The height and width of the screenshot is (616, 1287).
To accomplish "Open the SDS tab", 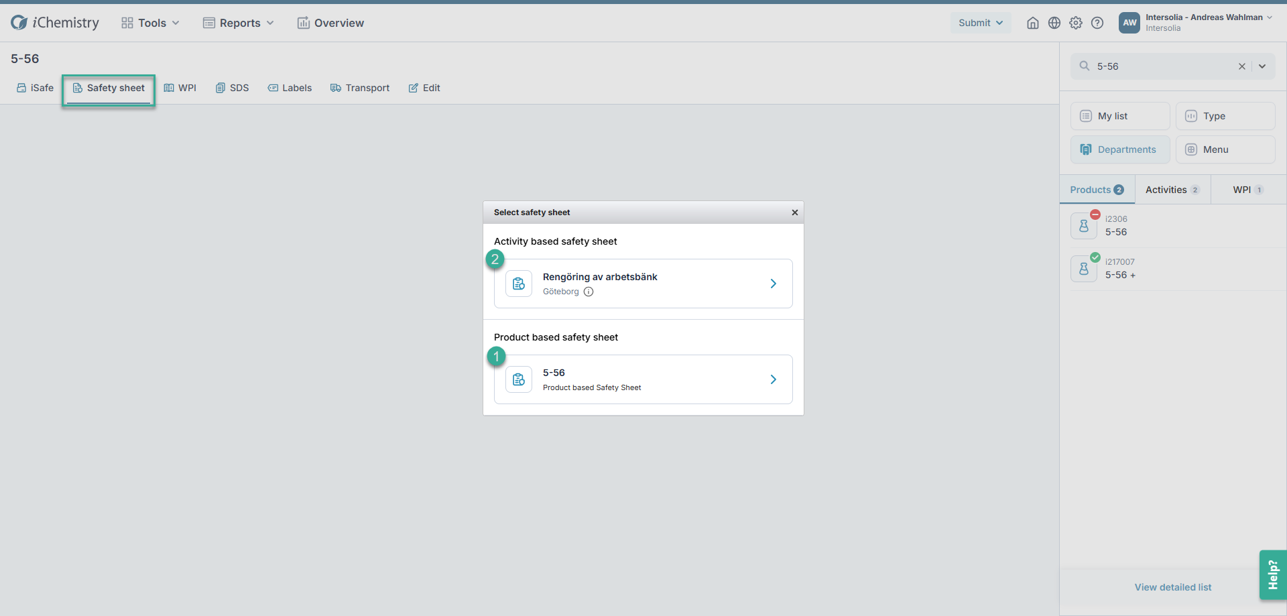I will coord(233,88).
